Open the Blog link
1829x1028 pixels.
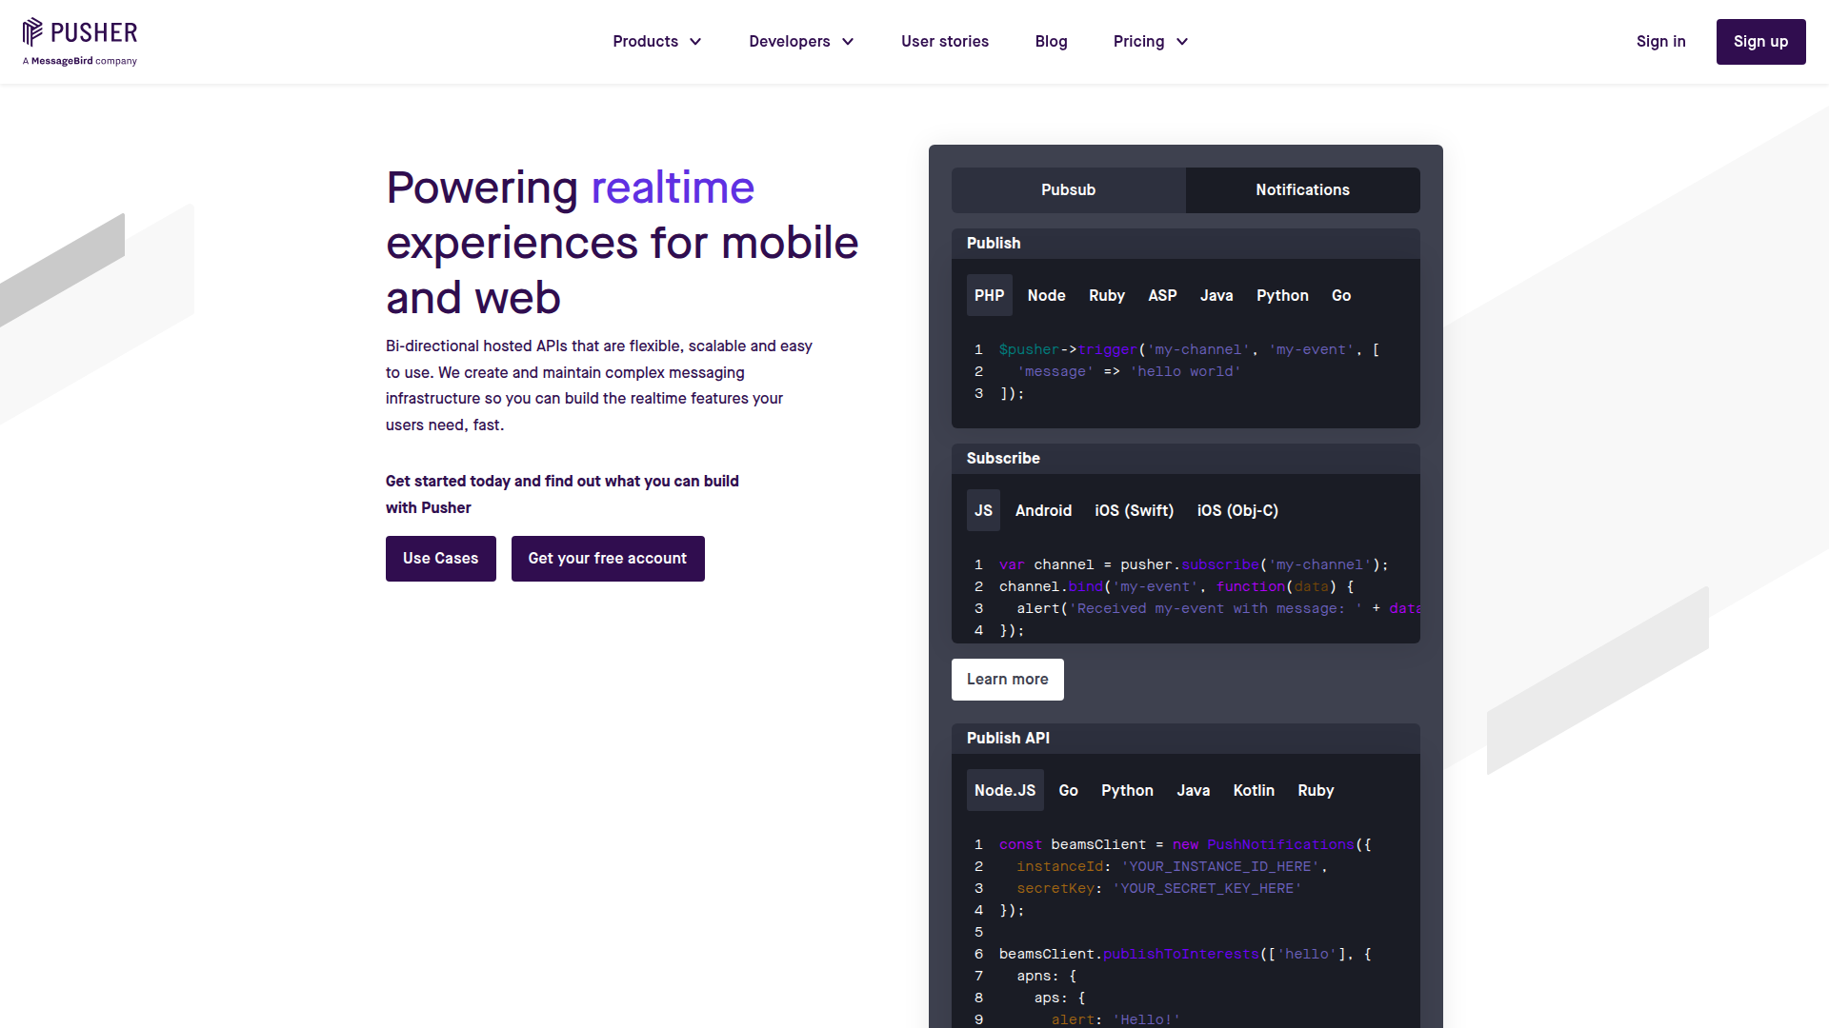pyautogui.click(x=1051, y=42)
